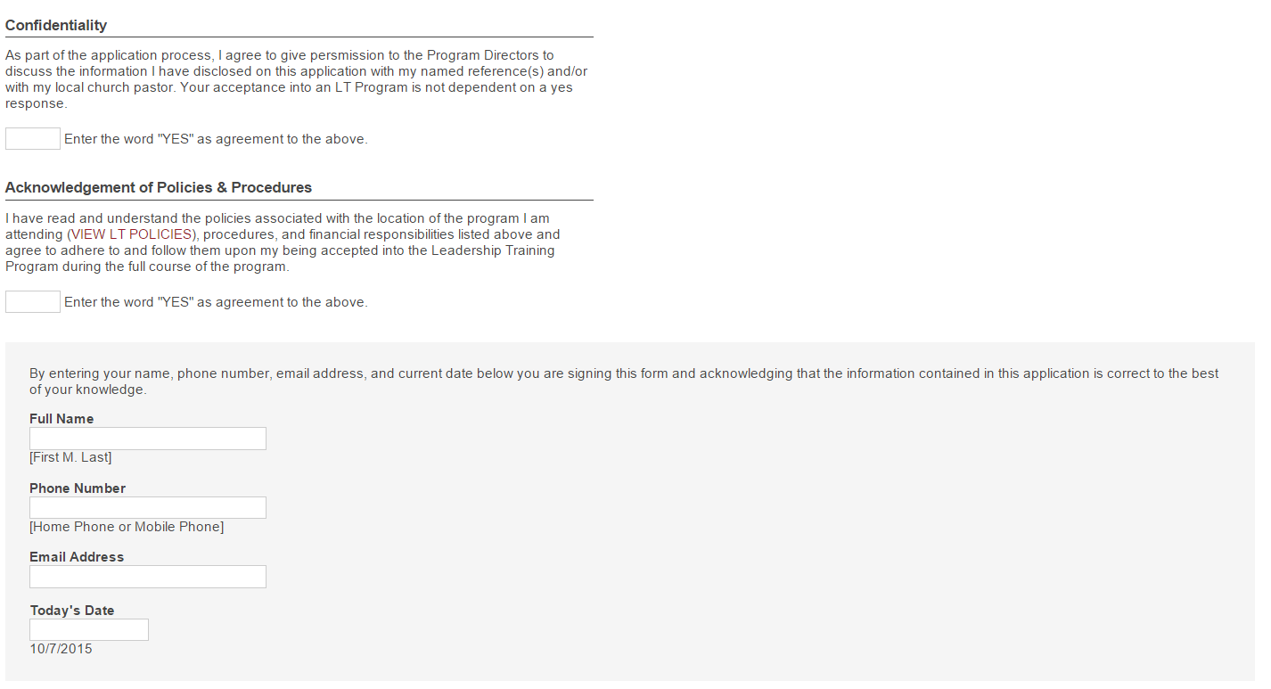The image size is (1271, 689).
Task: Click the Full Name field label
Action: click(x=61, y=419)
